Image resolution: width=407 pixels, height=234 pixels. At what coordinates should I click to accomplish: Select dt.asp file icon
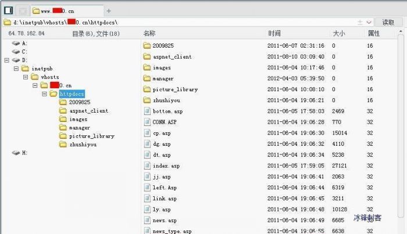tap(147, 154)
